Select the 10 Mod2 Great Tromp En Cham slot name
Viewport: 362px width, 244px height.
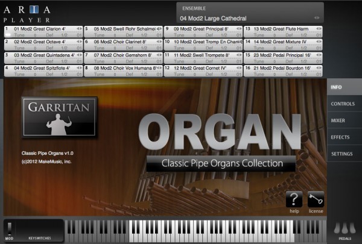[208, 42]
